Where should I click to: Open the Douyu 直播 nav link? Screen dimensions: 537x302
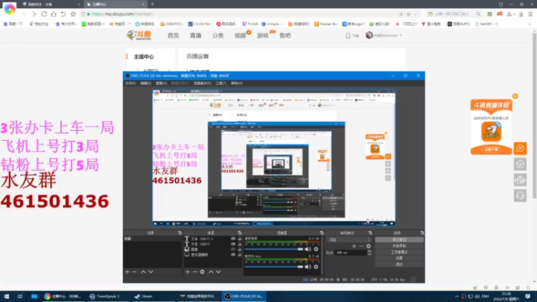tap(195, 36)
